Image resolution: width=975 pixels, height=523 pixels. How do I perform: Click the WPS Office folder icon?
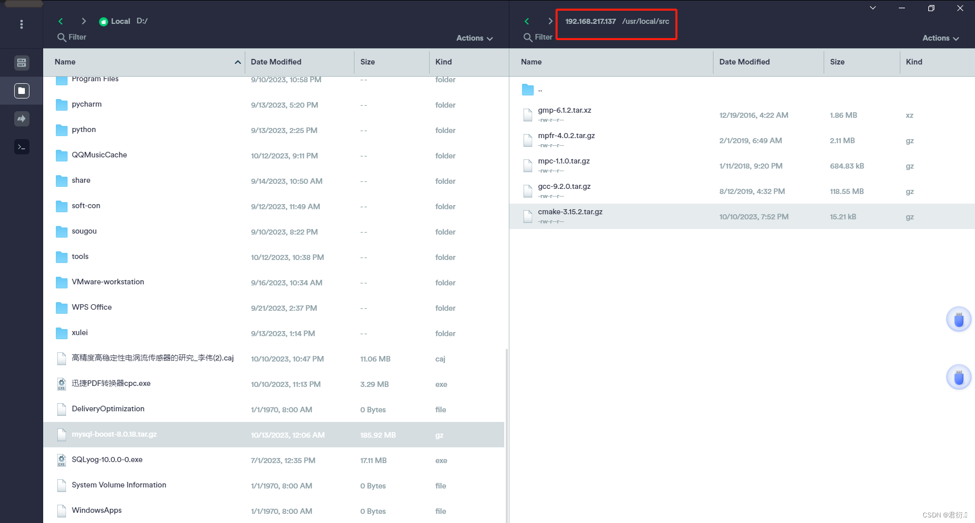(x=61, y=308)
